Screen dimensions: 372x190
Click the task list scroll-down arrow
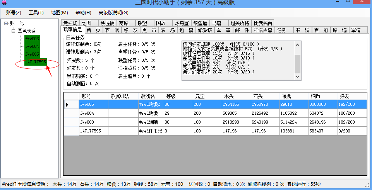(x=297, y=77)
